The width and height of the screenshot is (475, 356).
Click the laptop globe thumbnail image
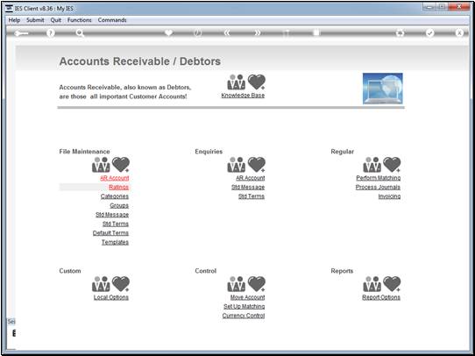point(383,89)
